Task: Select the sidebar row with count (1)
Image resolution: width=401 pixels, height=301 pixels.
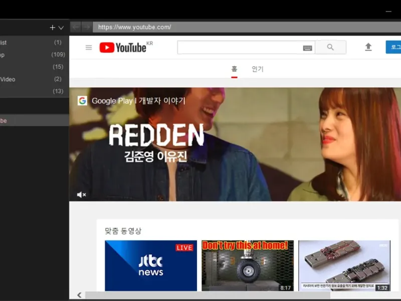Action: tap(34, 43)
